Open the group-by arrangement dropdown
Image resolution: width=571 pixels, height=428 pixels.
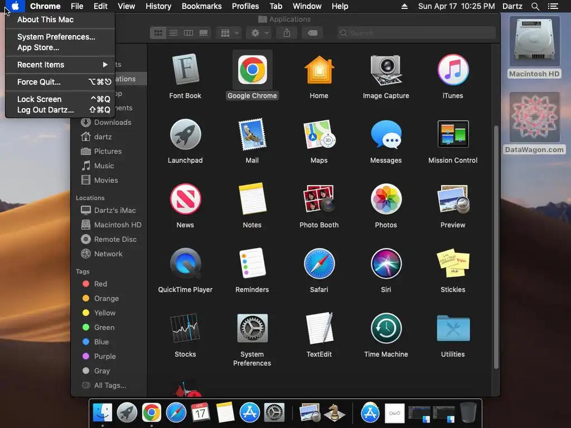(x=229, y=33)
